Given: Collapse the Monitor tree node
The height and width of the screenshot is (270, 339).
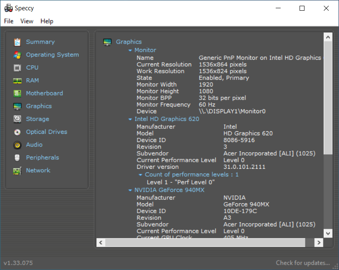Looking at the screenshot, I should (x=130, y=50).
